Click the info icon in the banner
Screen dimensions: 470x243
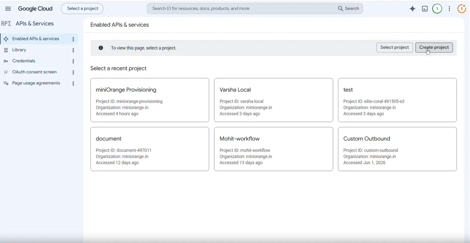tap(101, 48)
